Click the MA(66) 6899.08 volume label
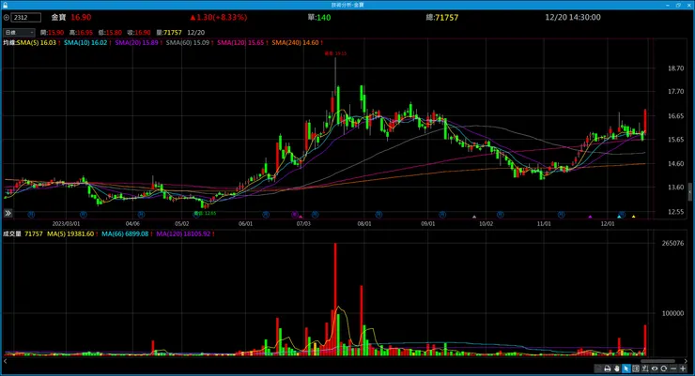The height and width of the screenshot is (376, 695). [x=127, y=234]
